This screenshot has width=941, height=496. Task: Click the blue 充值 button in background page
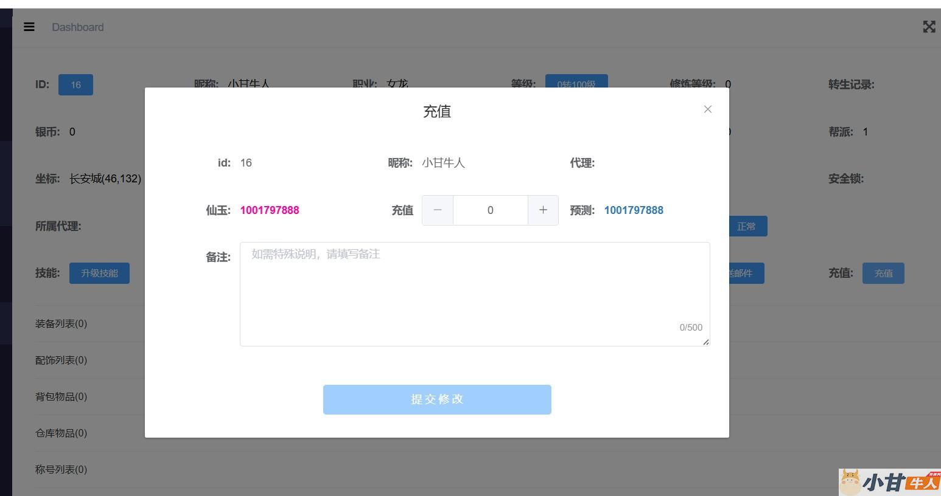(x=883, y=274)
